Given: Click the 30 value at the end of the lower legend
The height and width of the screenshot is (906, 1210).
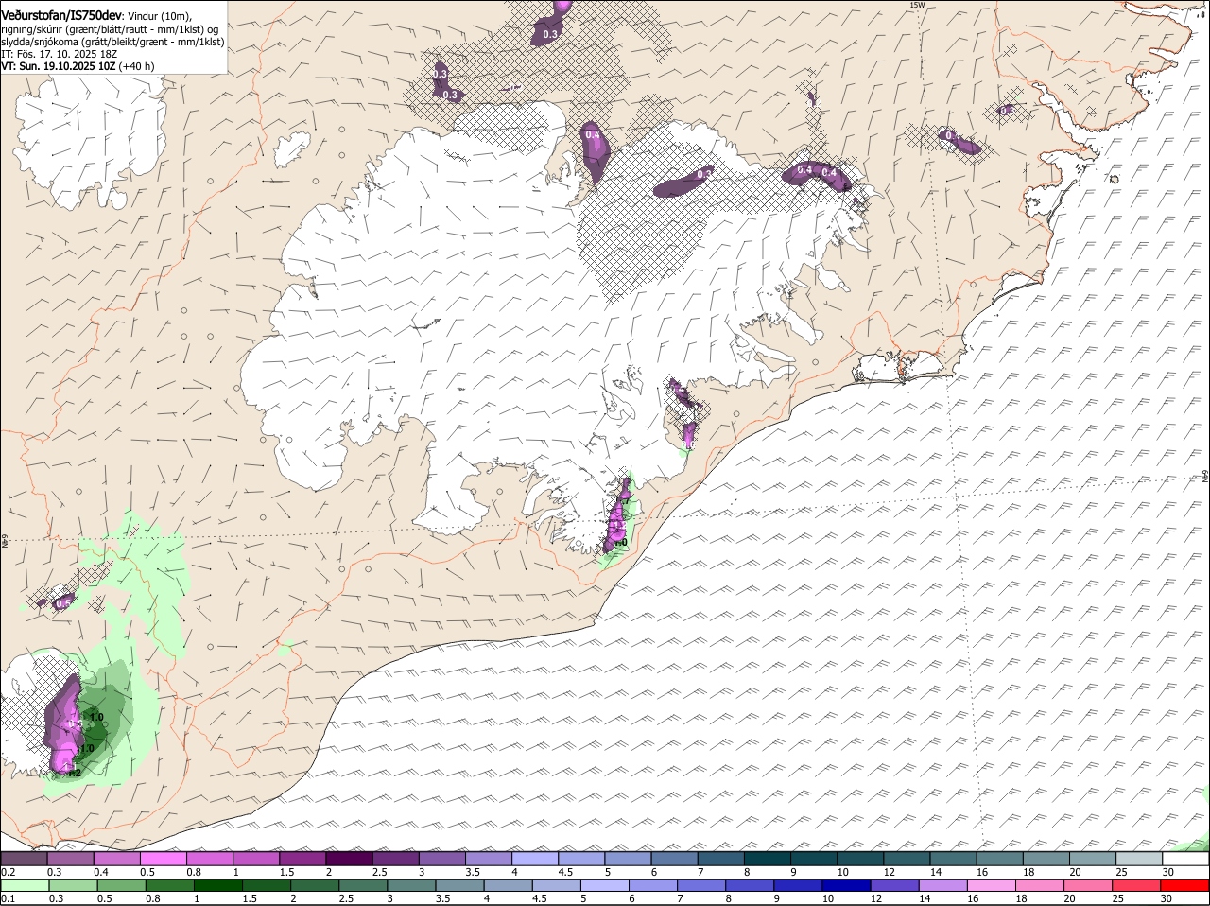Looking at the screenshot, I should [x=1166, y=898].
